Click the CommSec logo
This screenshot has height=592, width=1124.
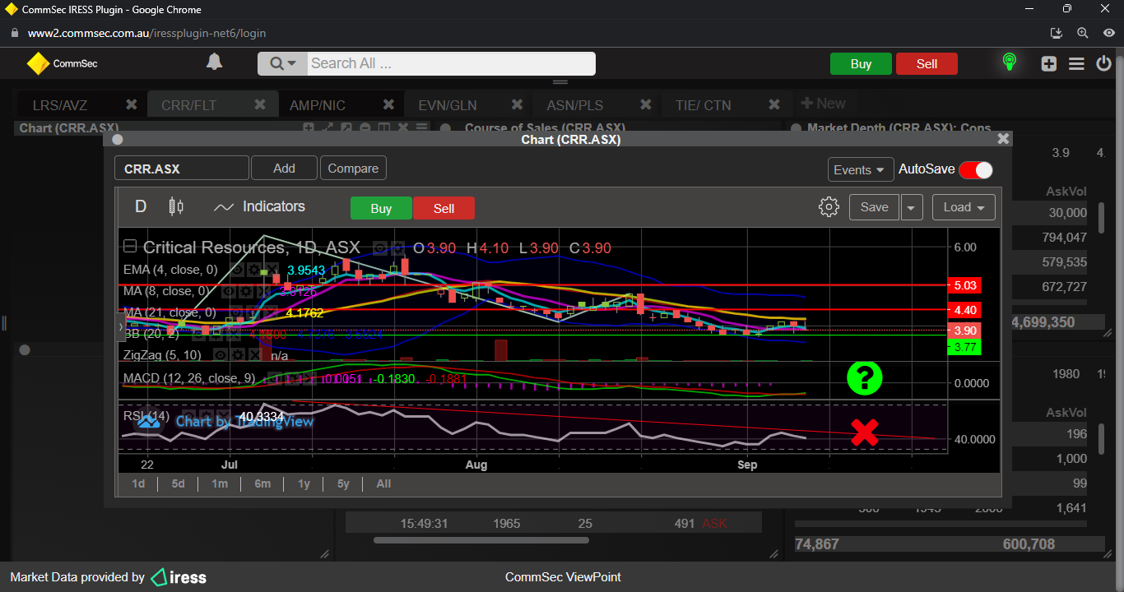[62, 63]
